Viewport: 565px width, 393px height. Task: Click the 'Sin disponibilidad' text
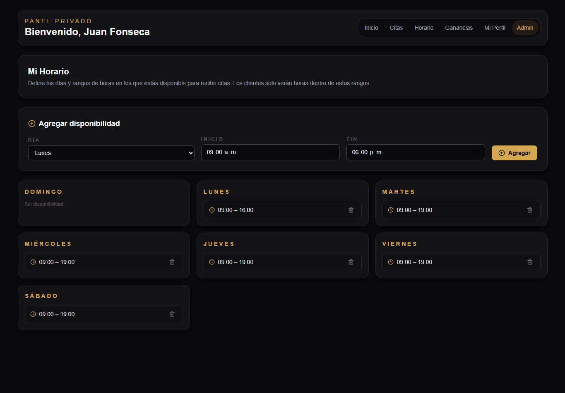click(44, 204)
